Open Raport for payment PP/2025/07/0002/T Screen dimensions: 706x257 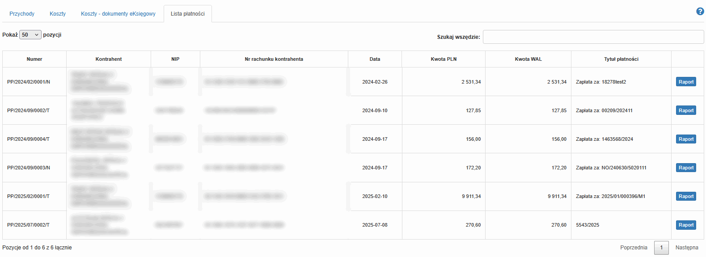pyautogui.click(x=686, y=225)
